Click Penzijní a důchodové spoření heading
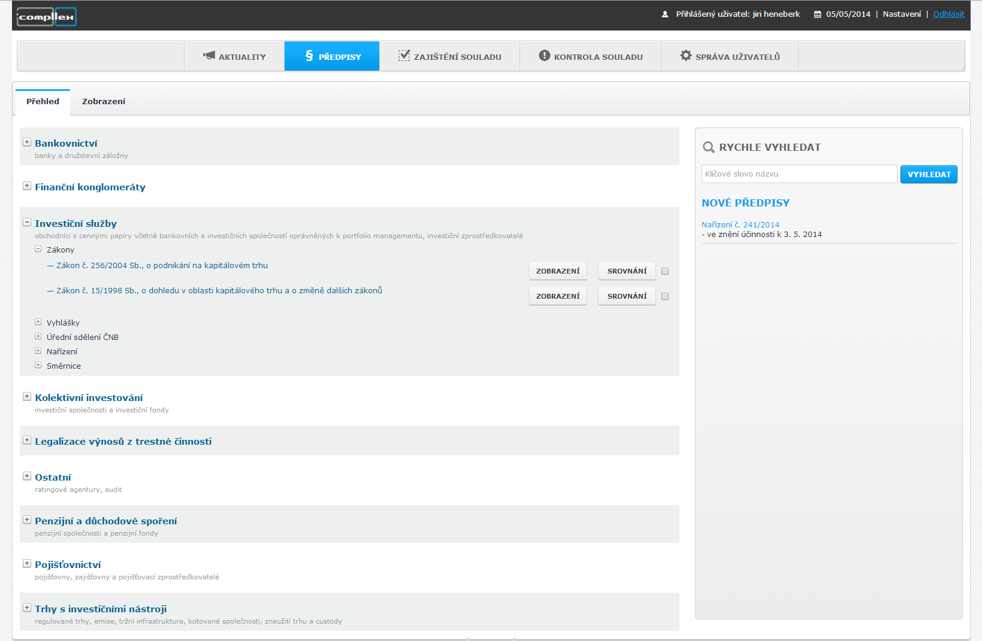The height and width of the screenshot is (641, 982). click(x=106, y=521)
